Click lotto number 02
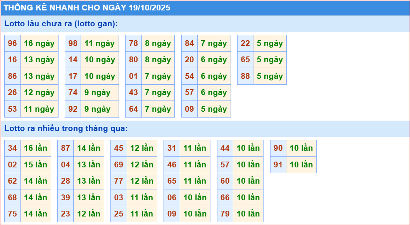 click(12, 165)
